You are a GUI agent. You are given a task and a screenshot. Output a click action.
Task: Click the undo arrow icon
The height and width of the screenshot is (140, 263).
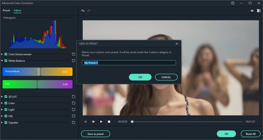[x=83, y=11]
